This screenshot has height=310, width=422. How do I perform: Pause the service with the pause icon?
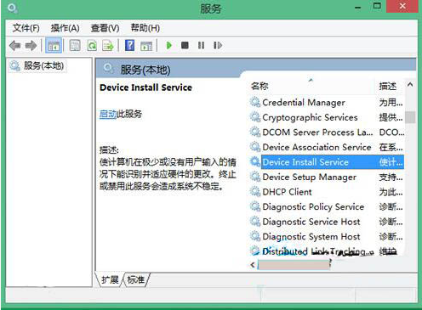pyautogui.click(x=201, y=45)
